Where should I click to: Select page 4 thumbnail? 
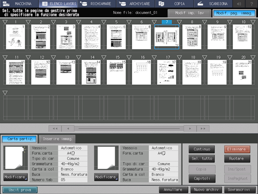click(x=91, y=37)
